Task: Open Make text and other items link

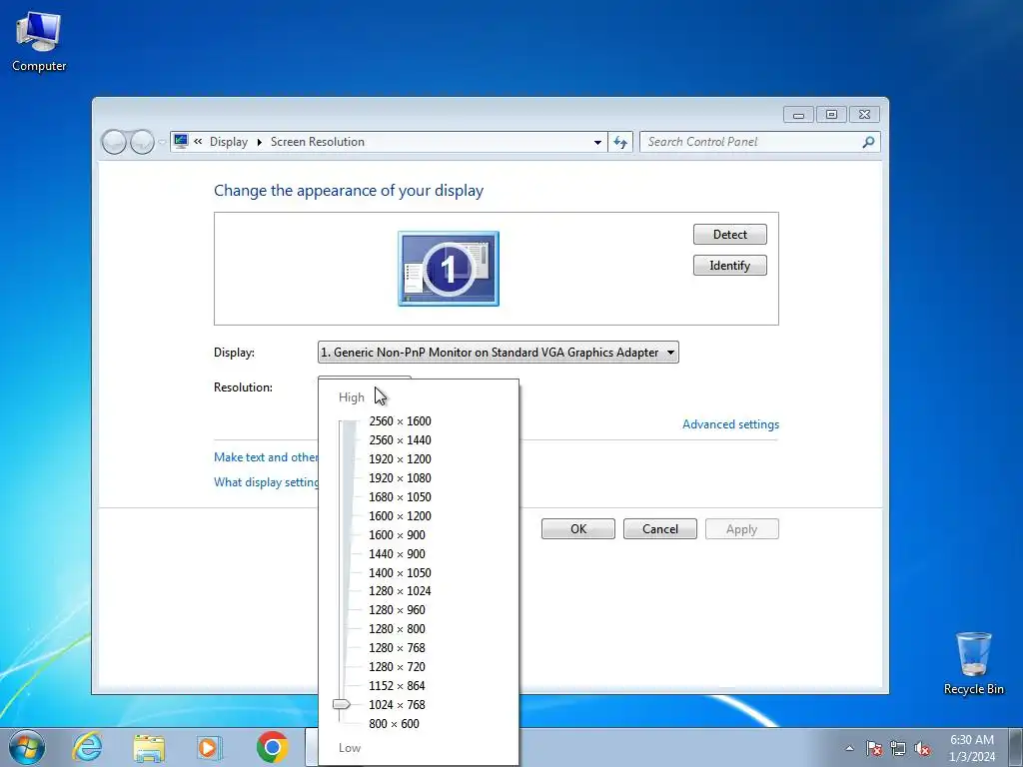Action: [266, 457]
